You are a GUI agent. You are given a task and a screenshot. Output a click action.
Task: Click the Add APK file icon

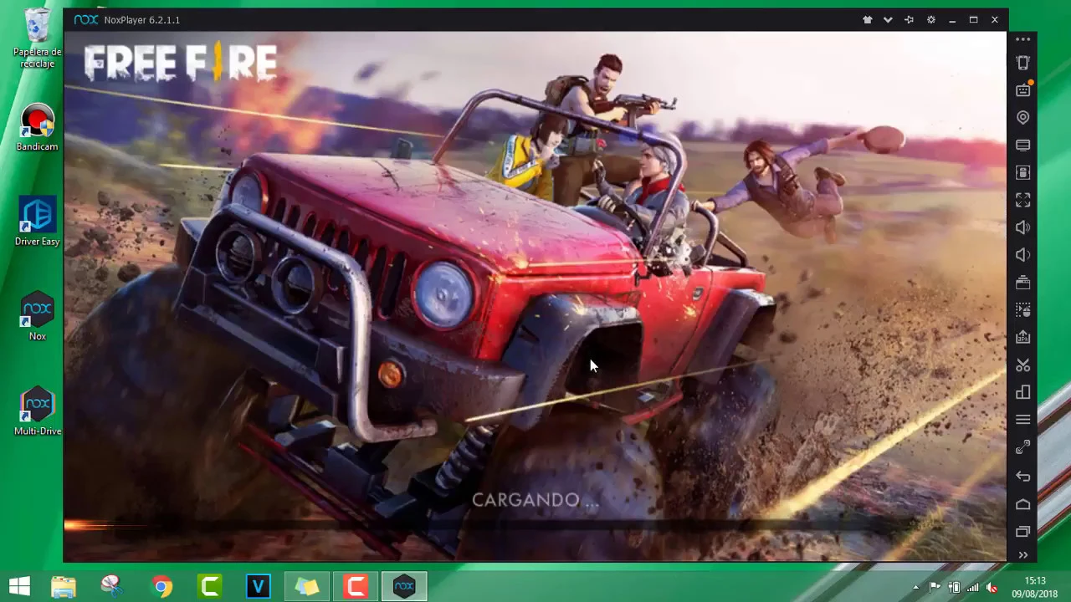click(1022, 172)
